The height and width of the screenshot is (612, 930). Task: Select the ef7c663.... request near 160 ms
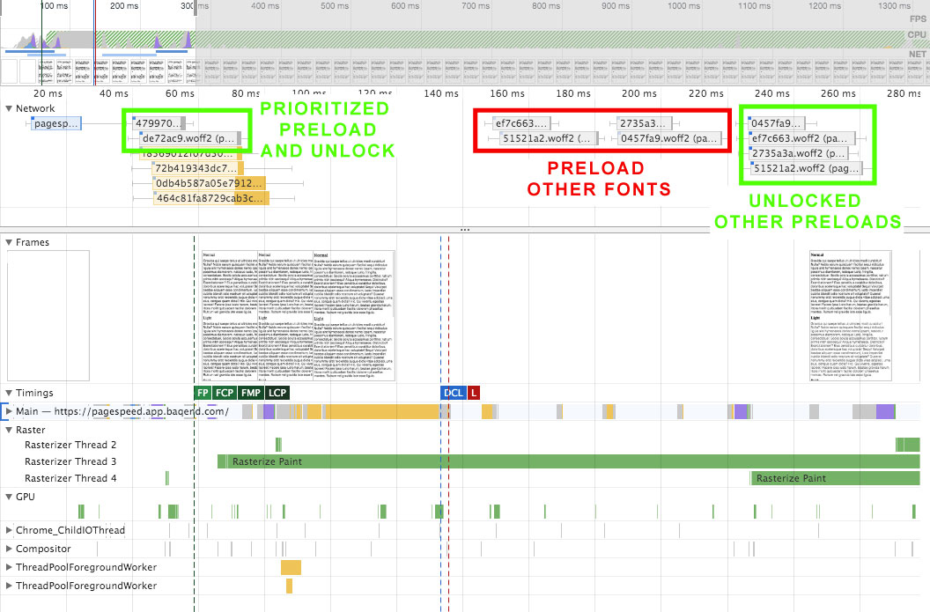[521, 123]
